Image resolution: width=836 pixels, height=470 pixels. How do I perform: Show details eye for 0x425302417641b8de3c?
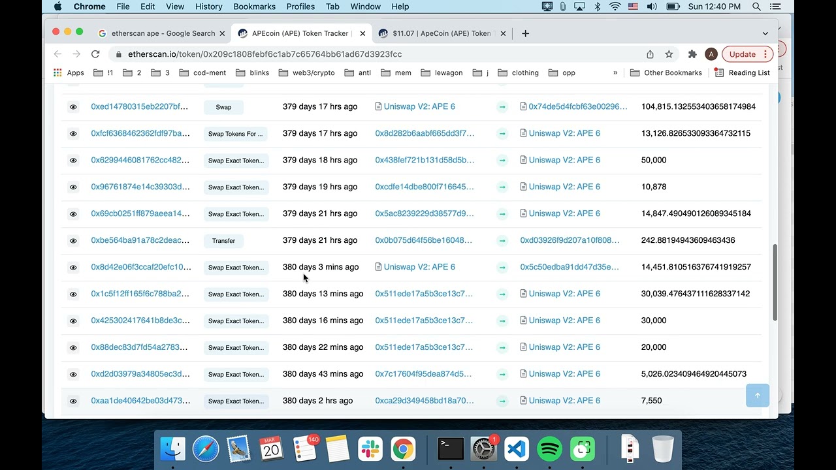(x=73, y=321)
